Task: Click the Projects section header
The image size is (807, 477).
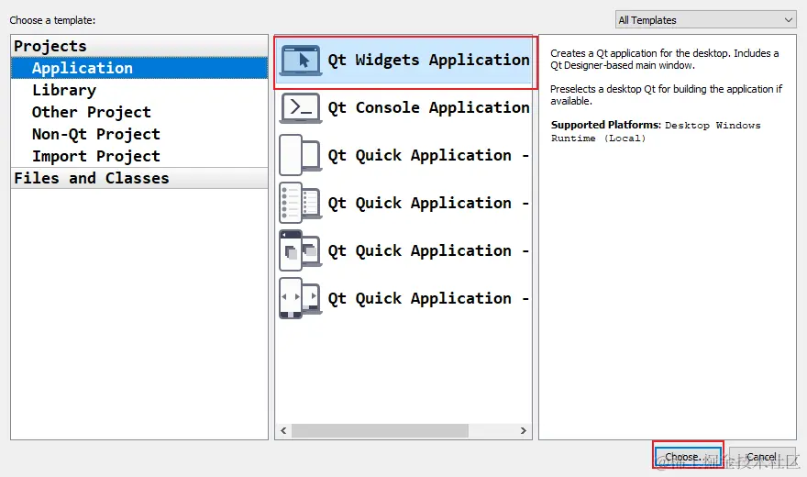Action: pyautogui.click(x=139, y=46)
